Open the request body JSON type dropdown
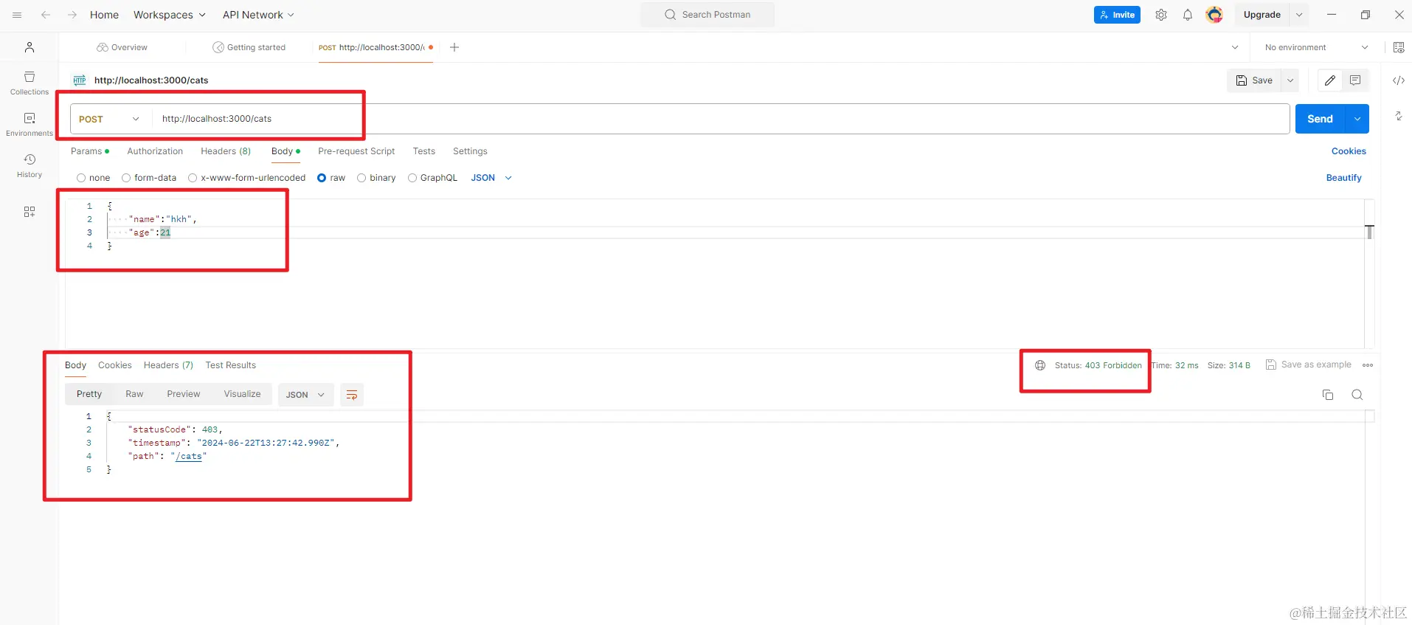Screen dimensions: 1412x625 (491, 178)
